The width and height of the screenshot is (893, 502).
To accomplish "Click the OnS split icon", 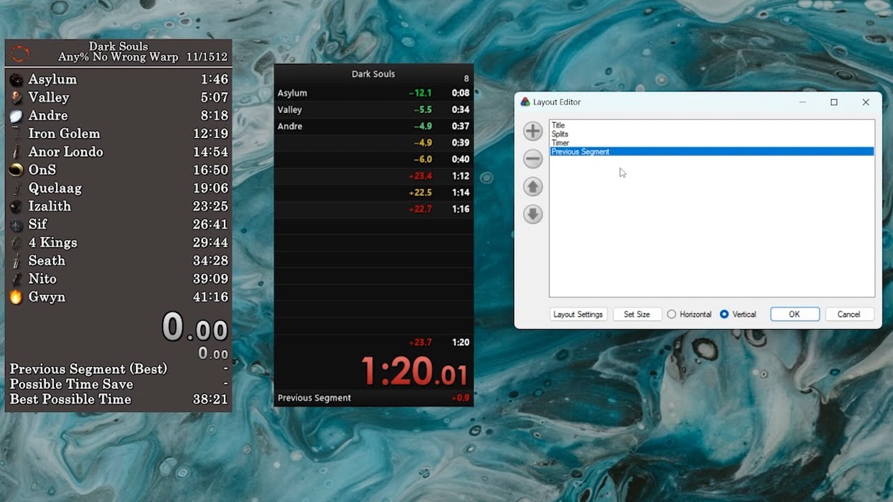I will click(x=16, y=170).
